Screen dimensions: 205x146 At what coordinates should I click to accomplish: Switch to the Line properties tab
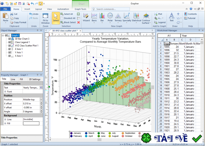(x=13, y=79)
